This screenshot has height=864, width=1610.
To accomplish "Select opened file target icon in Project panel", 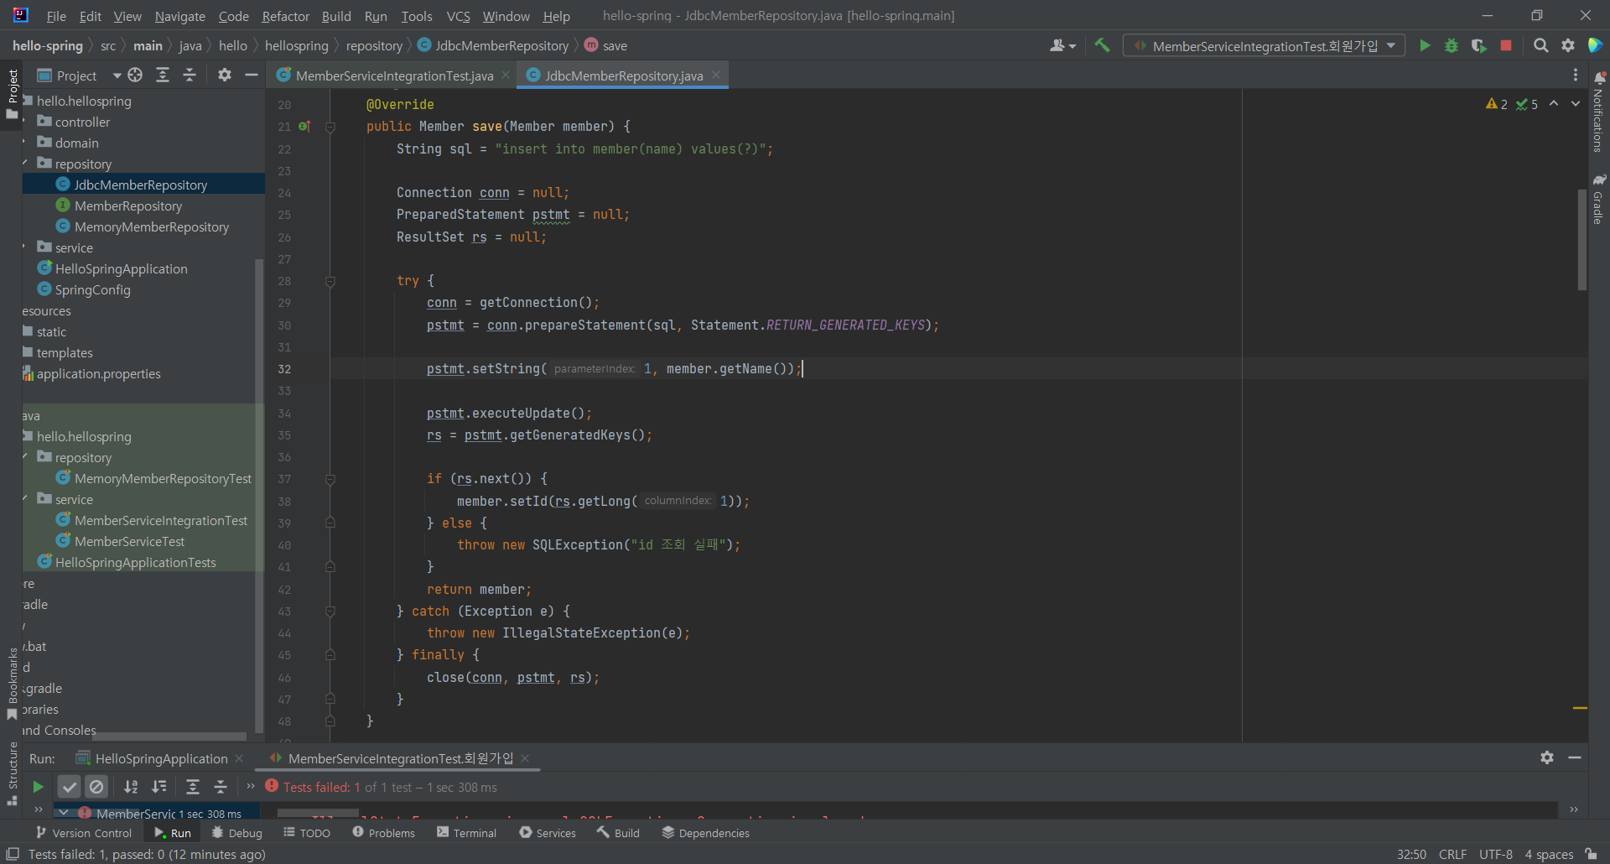I will pyautogui.click(x=135, y=75).
